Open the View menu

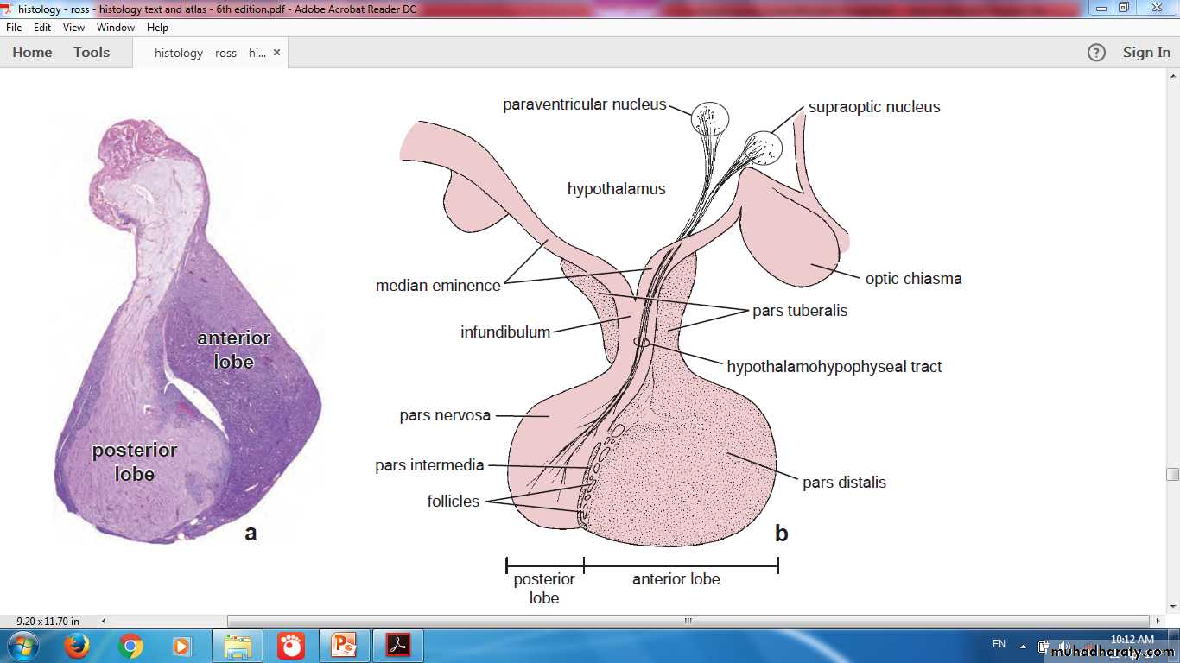pyautogui.click(x=73, y=28)
